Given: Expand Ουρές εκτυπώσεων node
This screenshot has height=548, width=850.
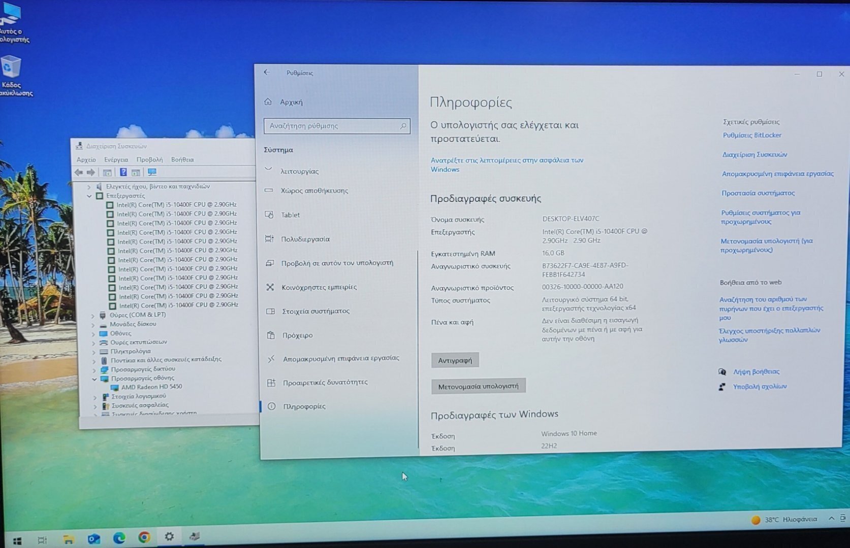Looking at the screenshot, I should pos(93,343).
